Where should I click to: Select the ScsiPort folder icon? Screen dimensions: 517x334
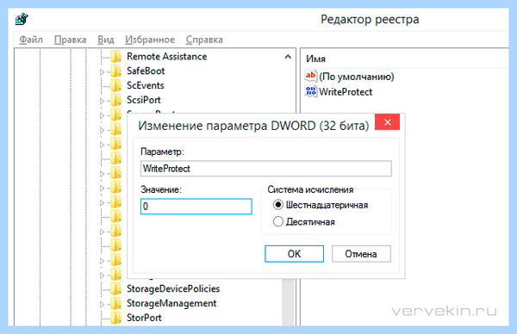click(116, 100)
